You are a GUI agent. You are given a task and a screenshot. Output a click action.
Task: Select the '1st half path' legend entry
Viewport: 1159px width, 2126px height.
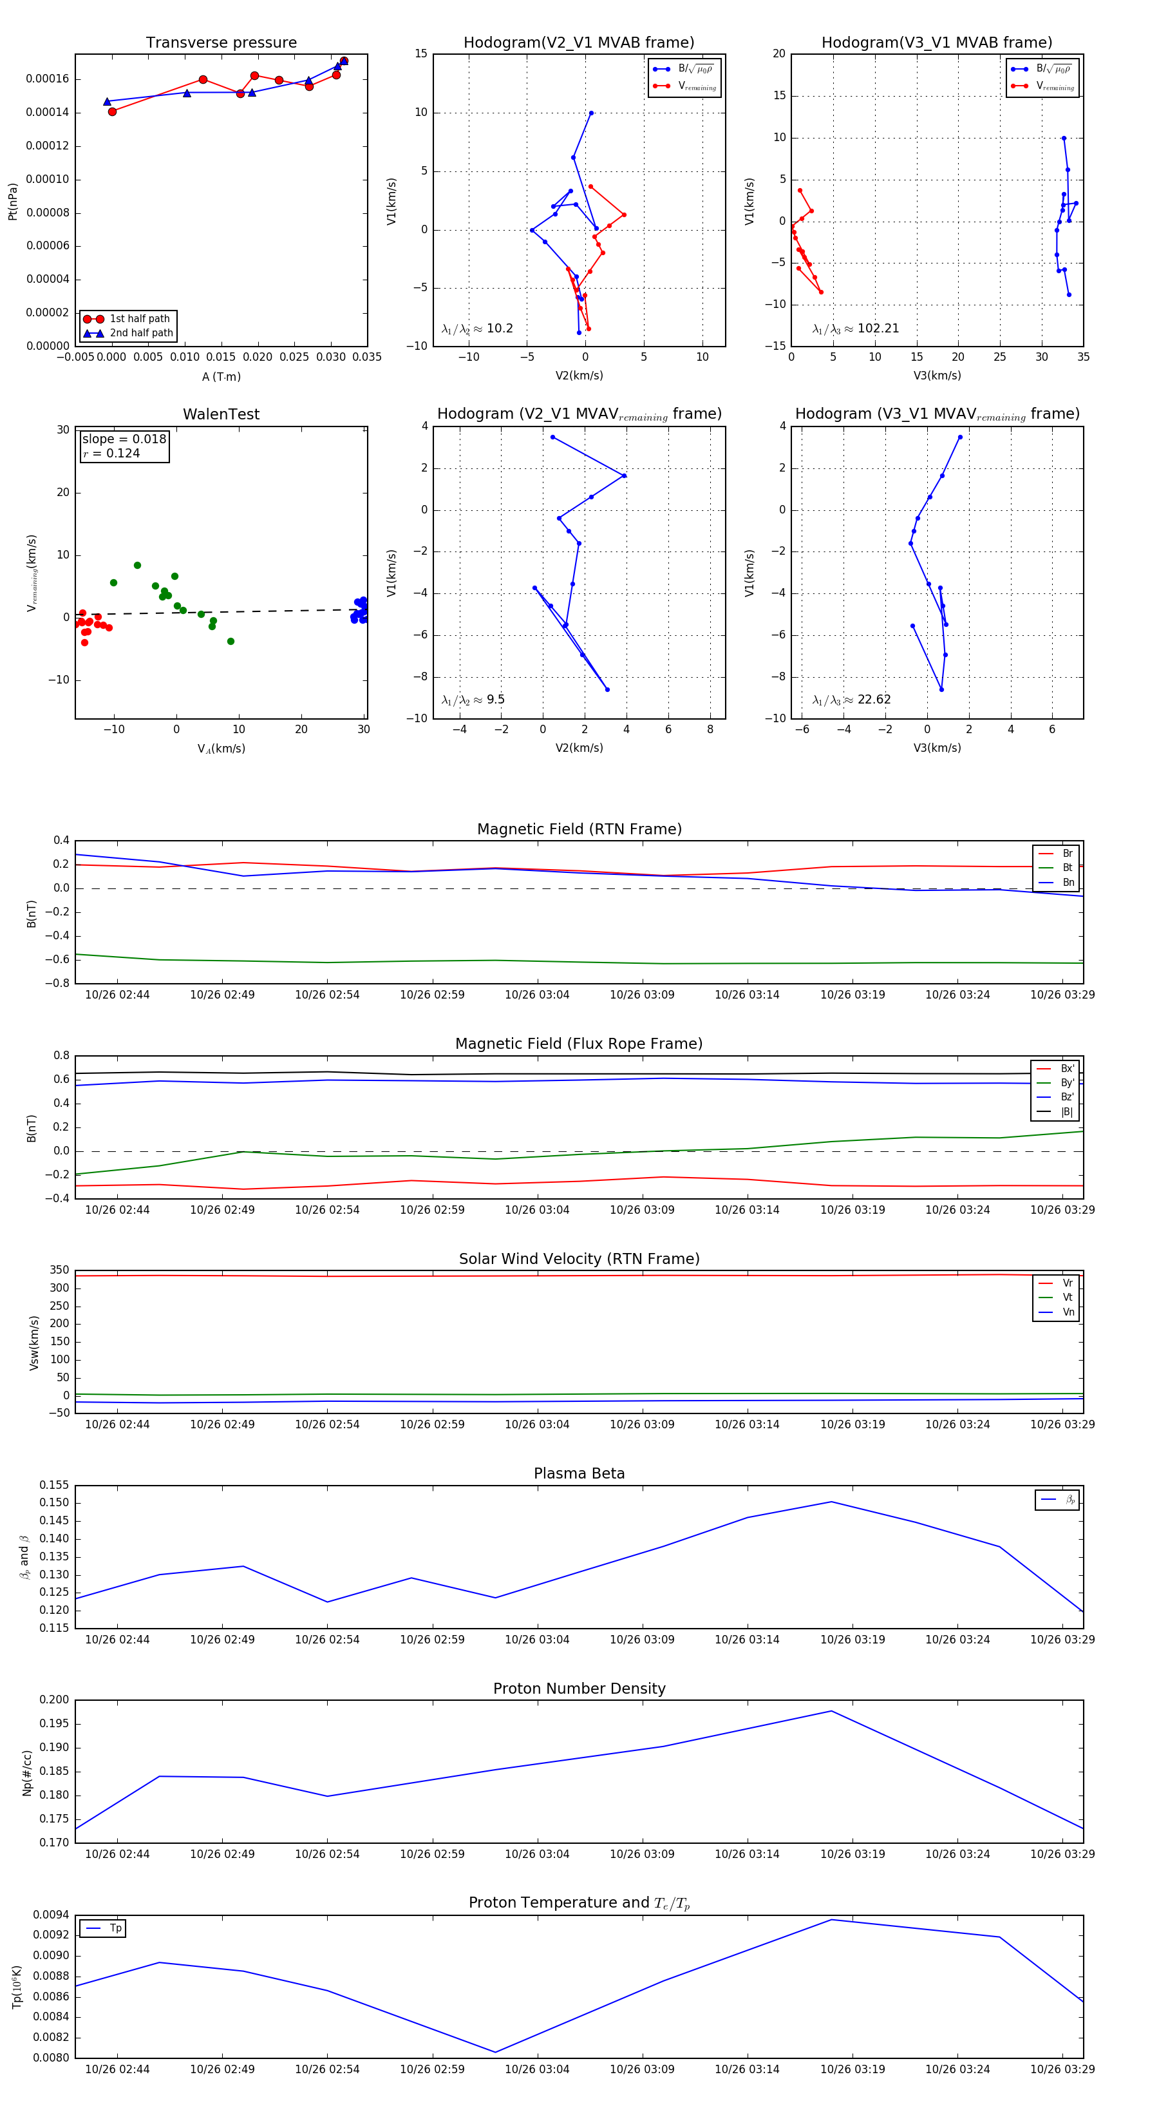pyautogui.click(x=127, y=318)
